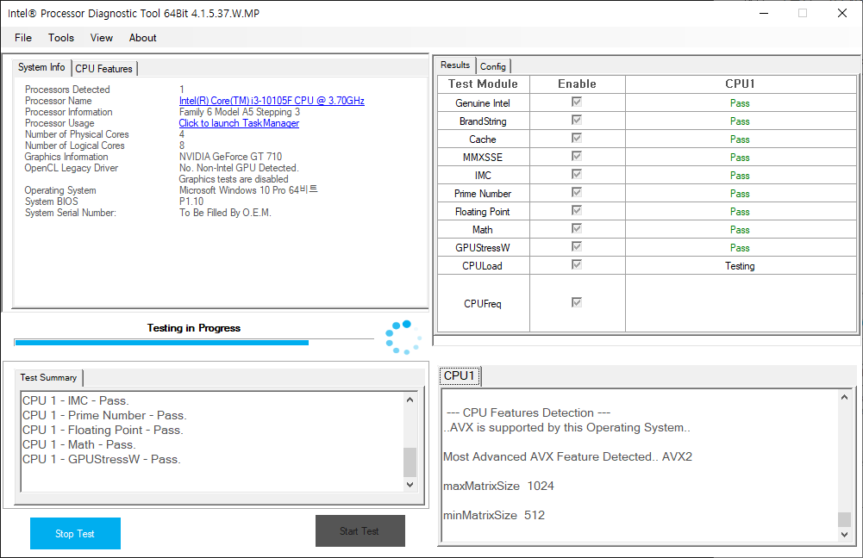863x558 pixels.
Task: Click the Microsoft Windows 10 Pro value
Action: point(248,190)
